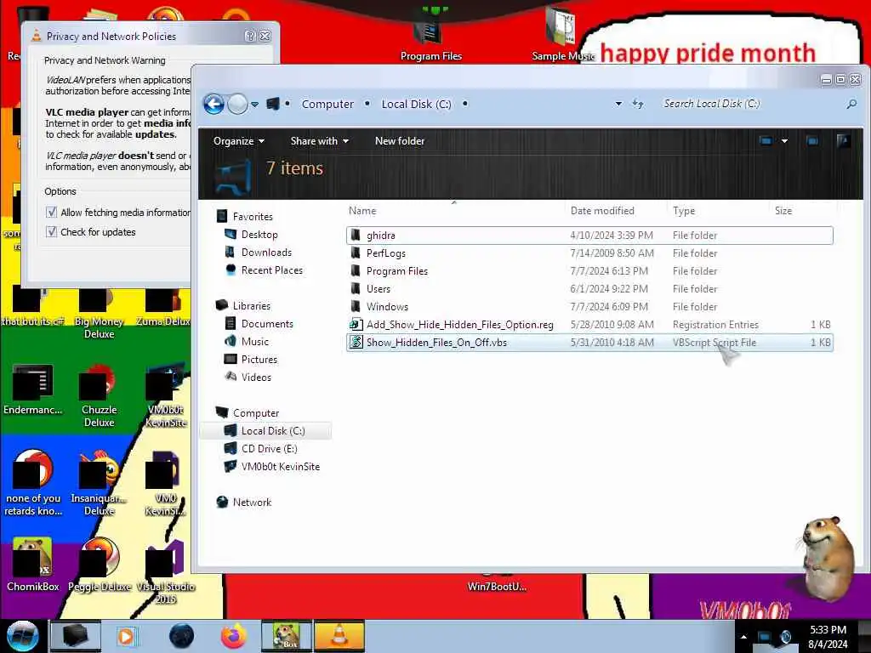Viewport: 871px width, 653px height.
Task: Select Chuzzle Deluxe desktop icon
Action: (x=99, y=395)
